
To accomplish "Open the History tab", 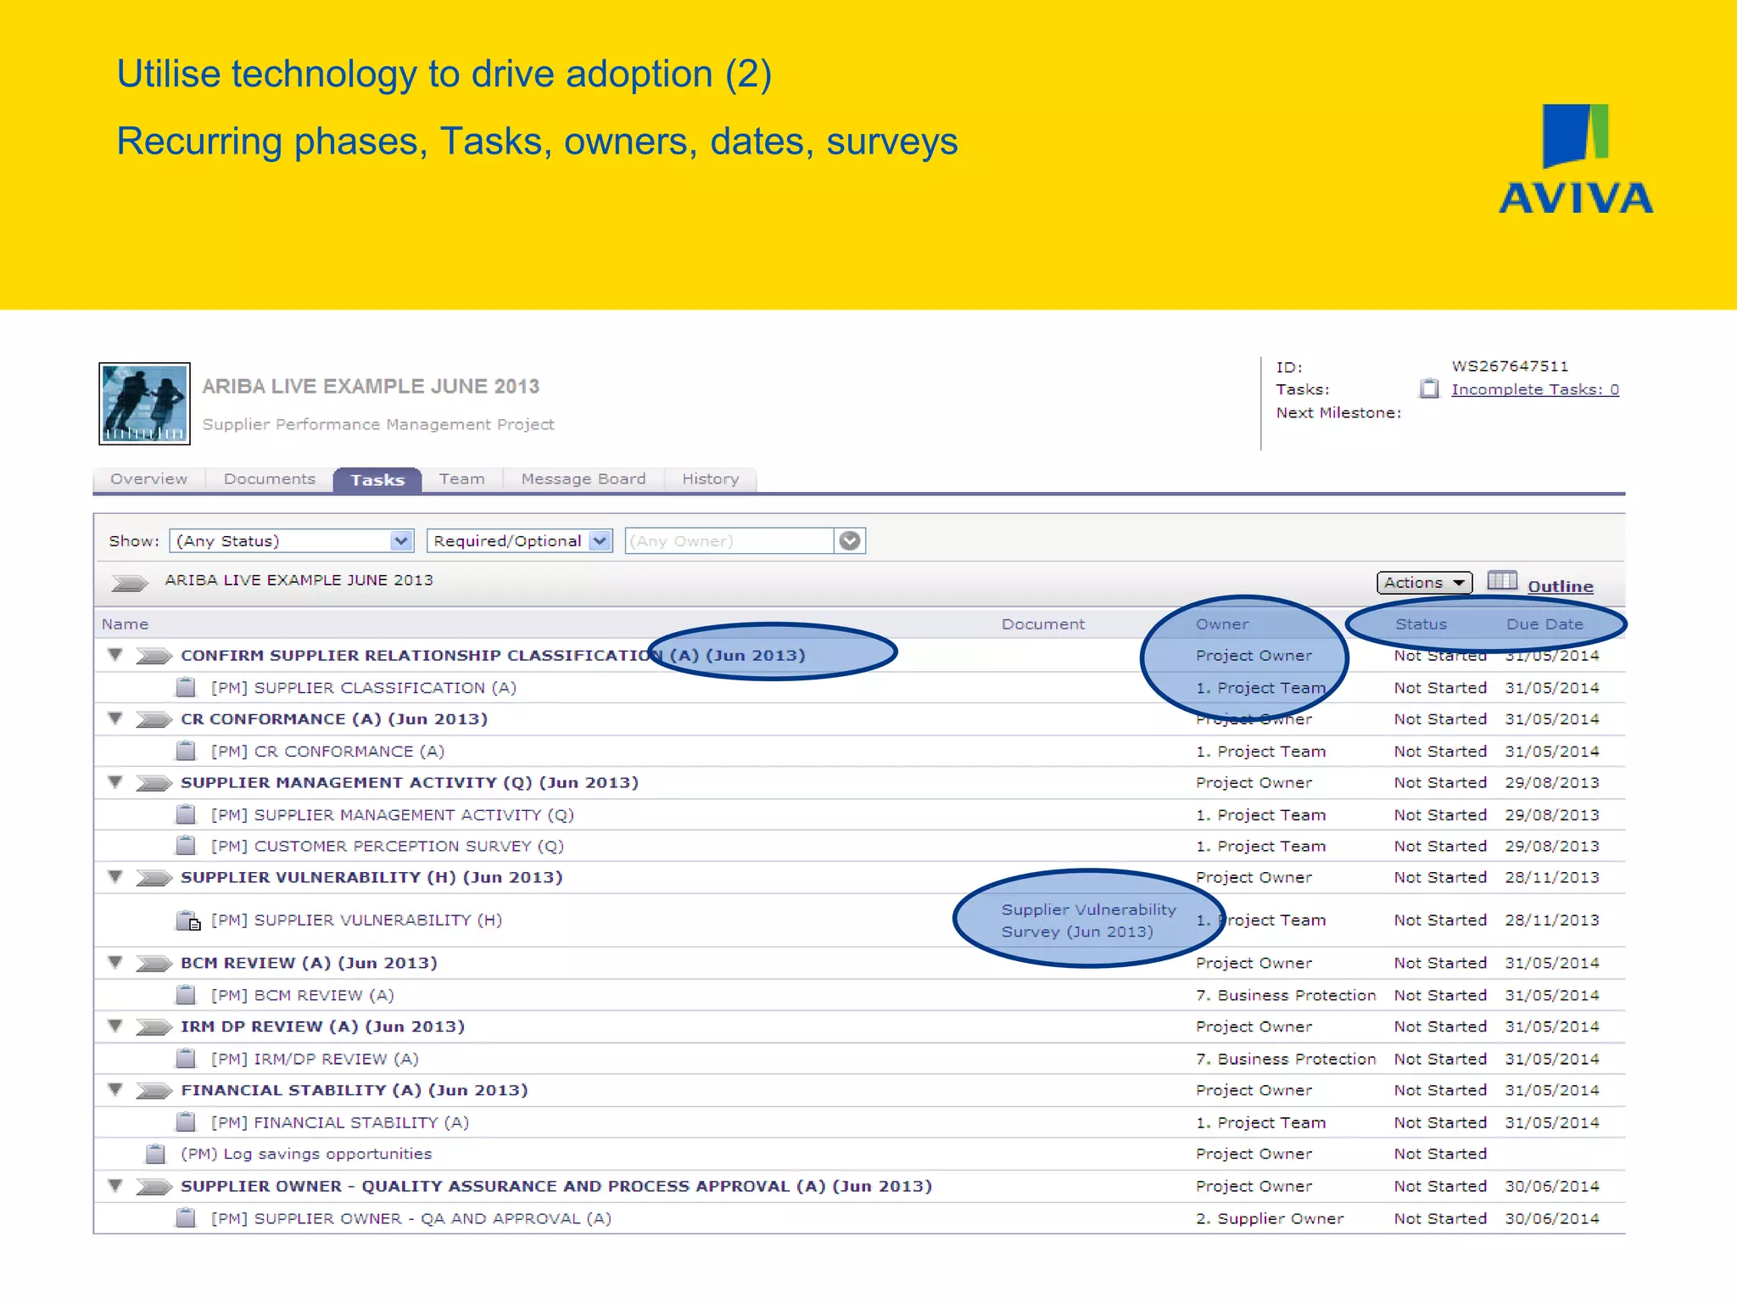I will (711, 479).
